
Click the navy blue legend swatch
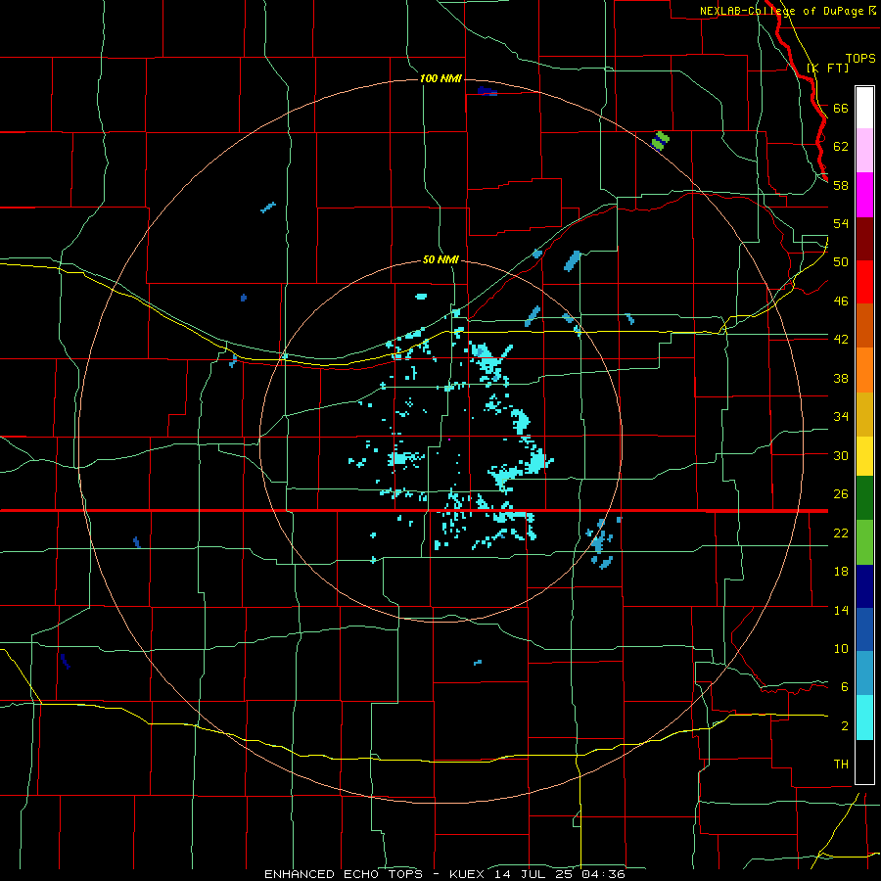[864, 586]
